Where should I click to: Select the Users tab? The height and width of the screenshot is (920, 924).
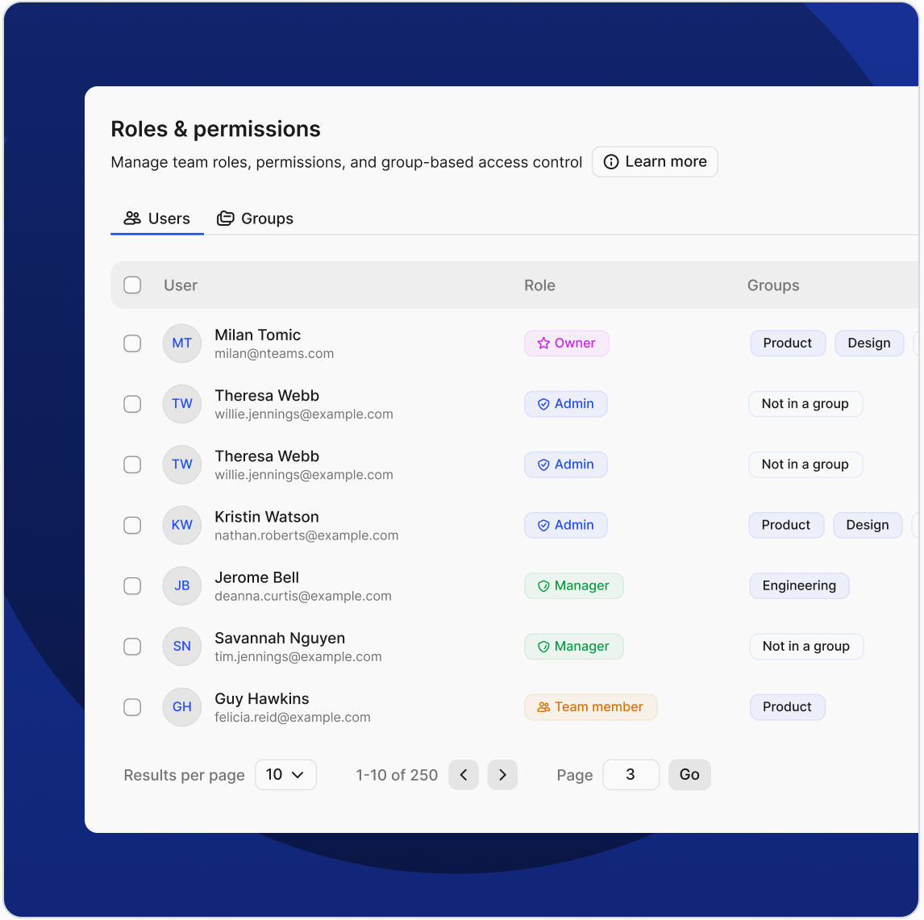tap(157, 219)
